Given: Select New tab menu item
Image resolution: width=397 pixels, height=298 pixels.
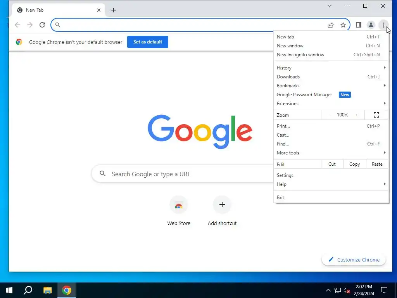Looking at the screenshot, I should click(x=331, y=37).
